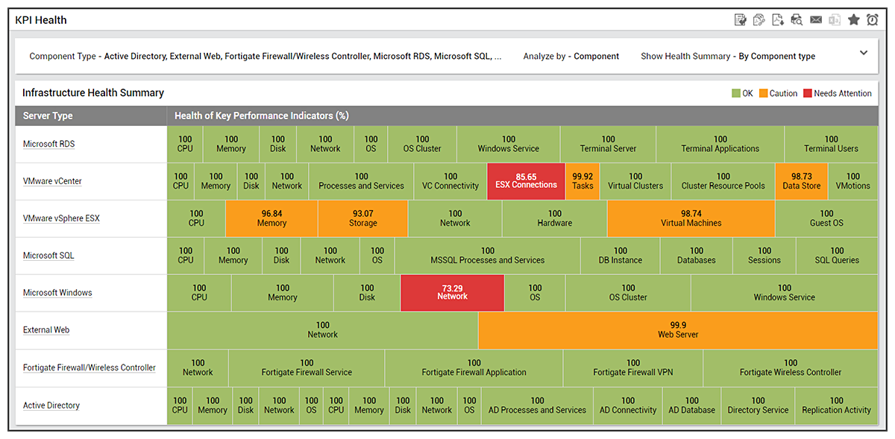Select the 85.65 ESX Connections cell
The width and height of the screenshot is (895, 439).
(x=526, y=181)
